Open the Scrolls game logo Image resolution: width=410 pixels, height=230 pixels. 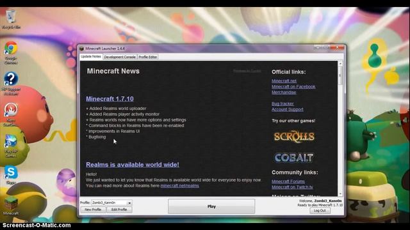pos(294,136)
